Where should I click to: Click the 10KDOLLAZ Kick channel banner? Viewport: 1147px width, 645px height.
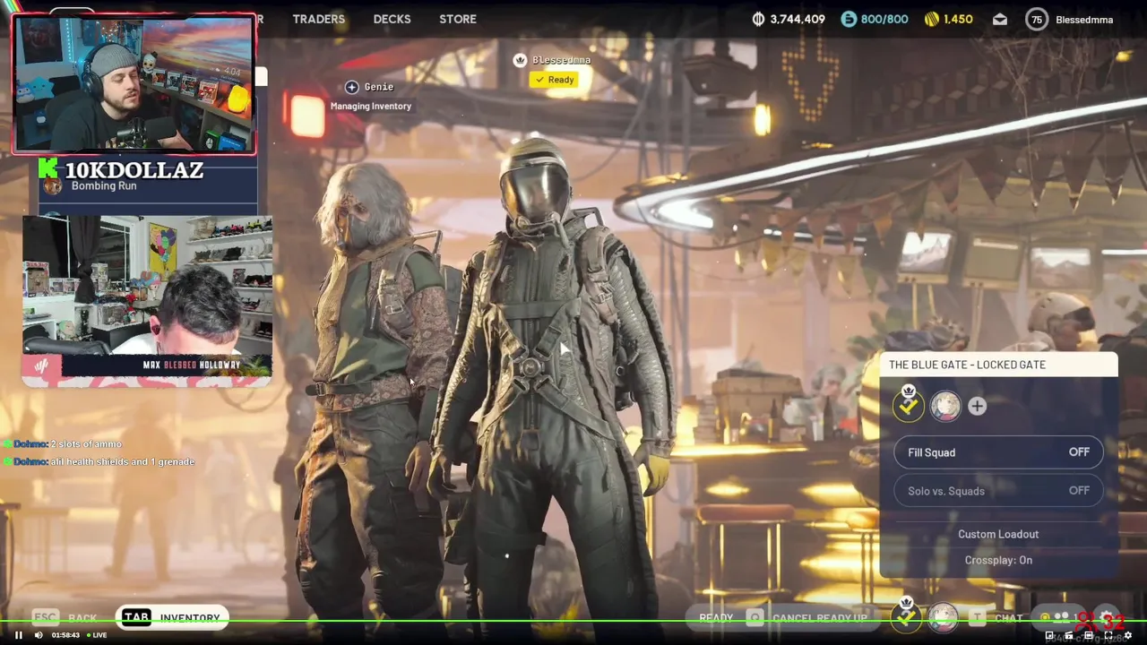[x=123, y=170]
